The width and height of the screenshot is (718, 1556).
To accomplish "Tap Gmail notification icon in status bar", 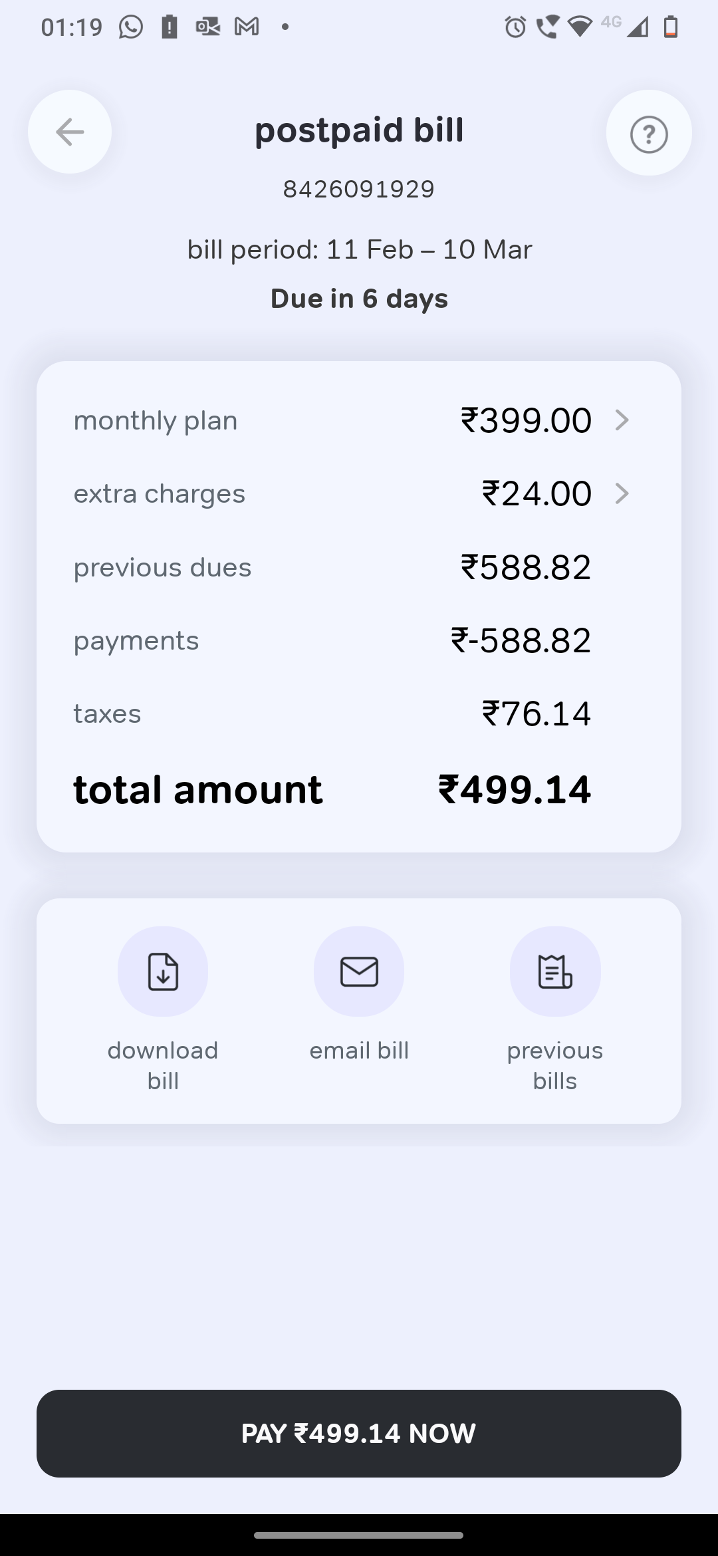I will tap(247, 27).
